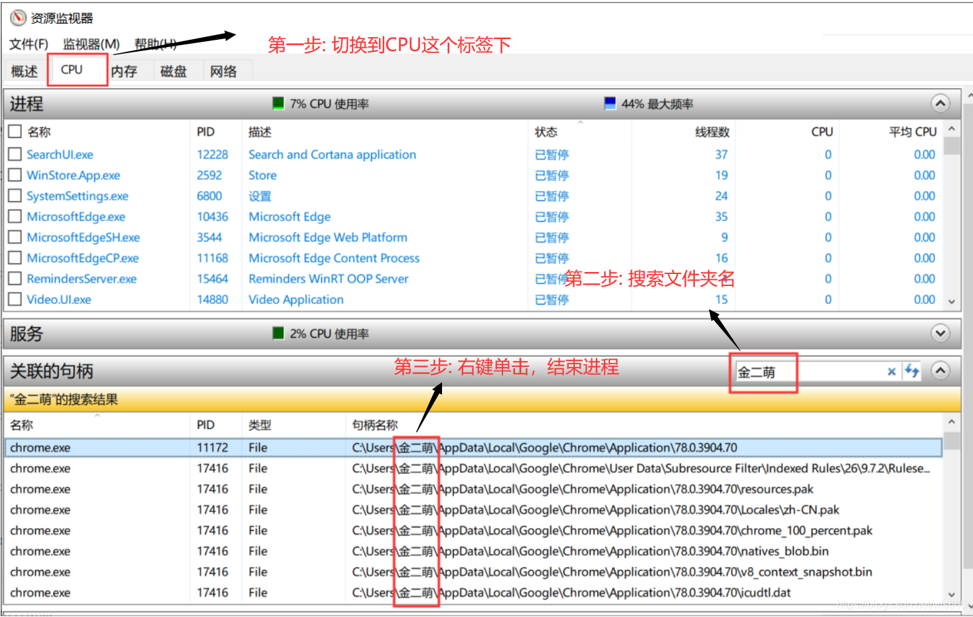Select the handle row ending in zh-CN.pak

tap(473, 510)
